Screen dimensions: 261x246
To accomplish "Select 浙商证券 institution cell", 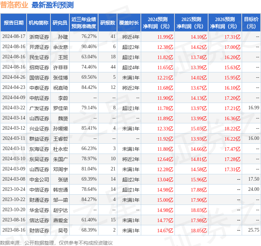I will (x=39, y=37).
